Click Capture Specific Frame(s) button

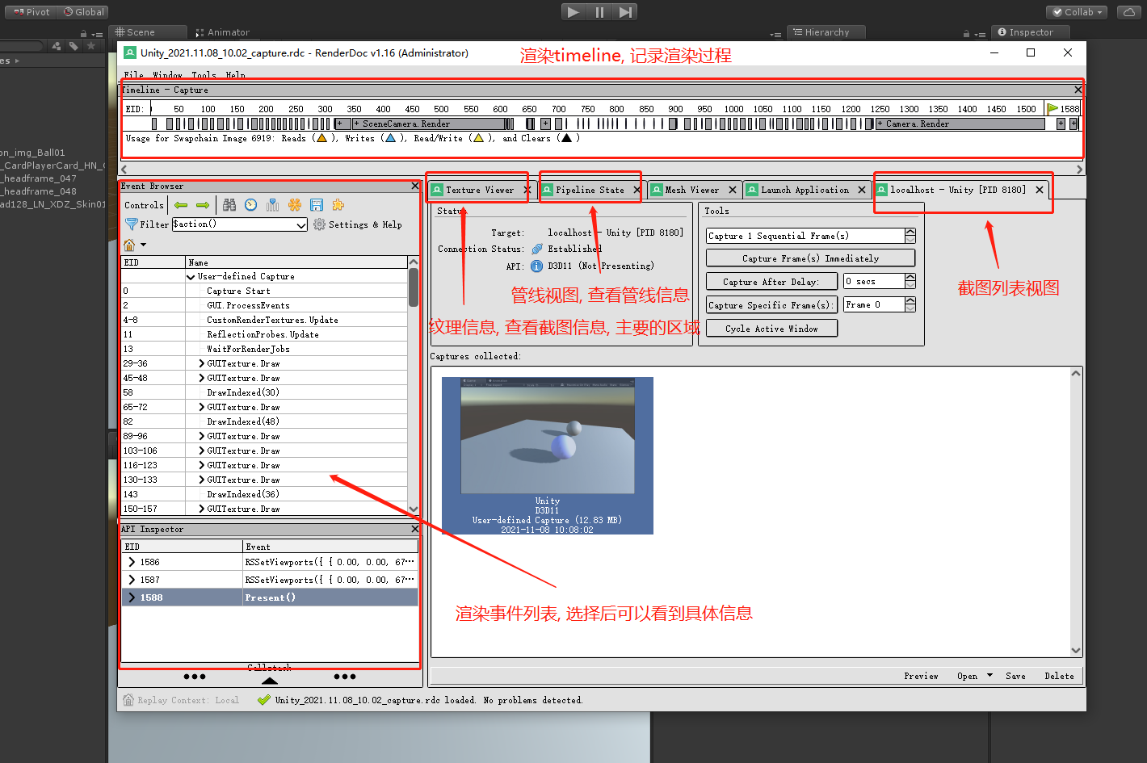tap(771, 305)
